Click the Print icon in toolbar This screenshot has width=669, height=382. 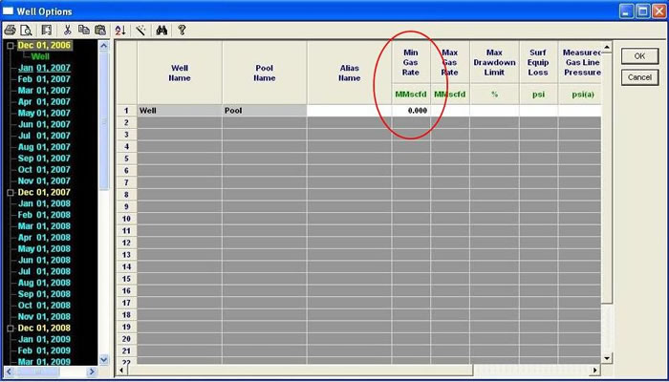pos(11,31)
